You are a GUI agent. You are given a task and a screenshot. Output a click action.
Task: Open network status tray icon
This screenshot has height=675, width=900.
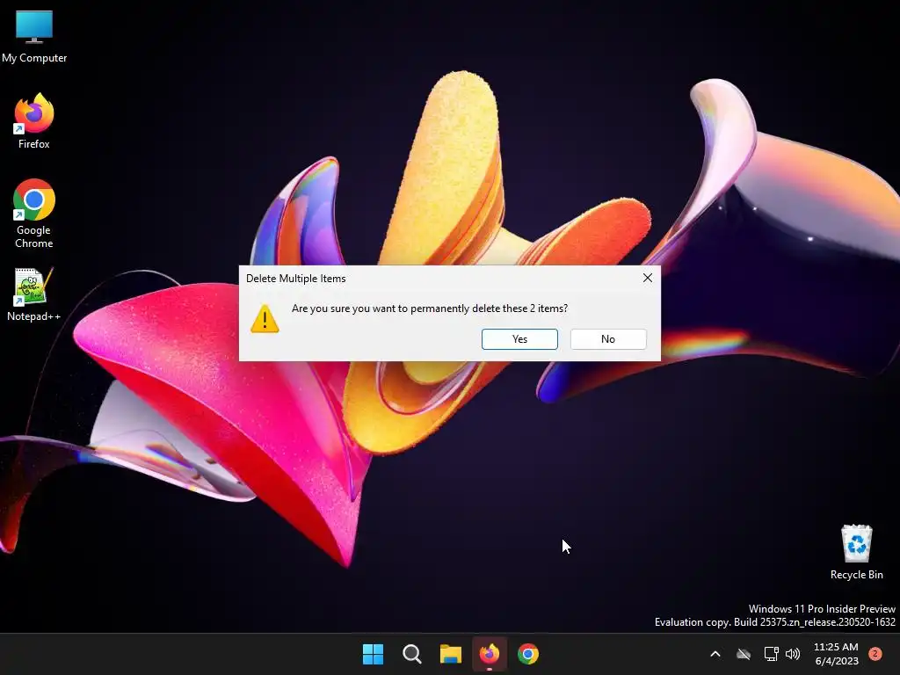771,654
